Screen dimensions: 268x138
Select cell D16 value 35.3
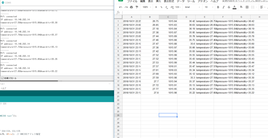pos(186,78)
